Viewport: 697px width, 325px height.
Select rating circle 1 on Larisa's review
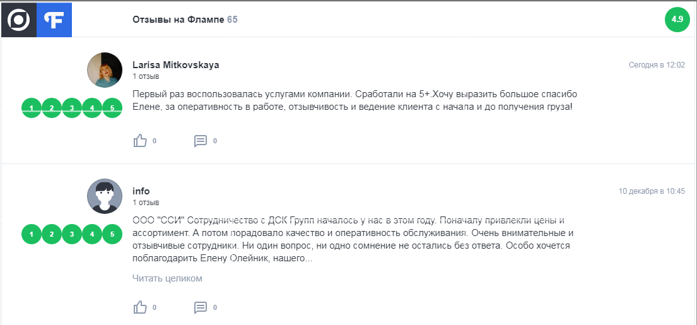coord(32,108)
